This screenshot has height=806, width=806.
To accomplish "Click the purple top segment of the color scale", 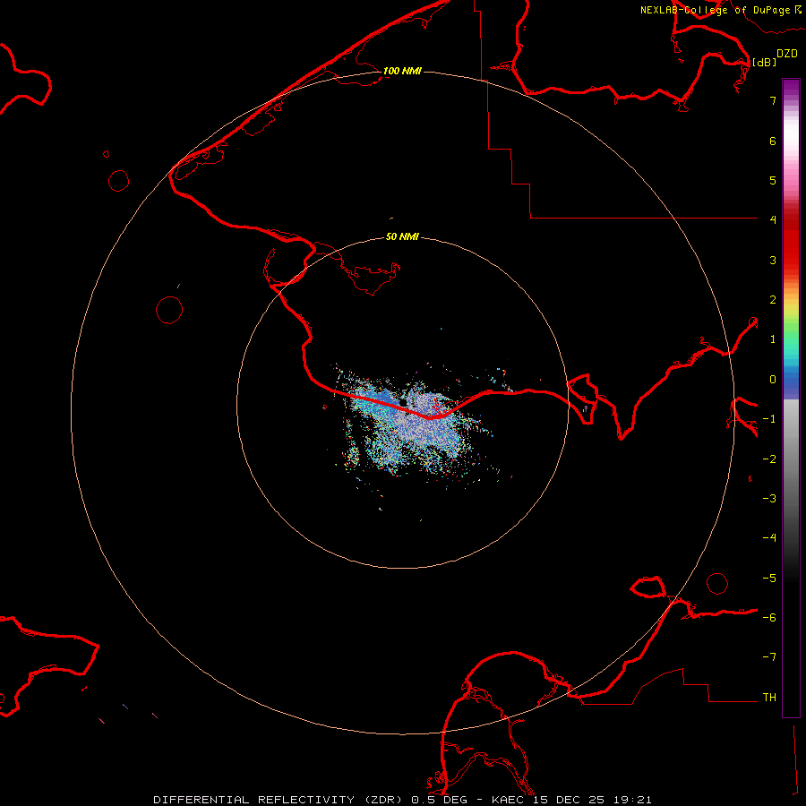I will pyautogui.click(x=791, y=88).
